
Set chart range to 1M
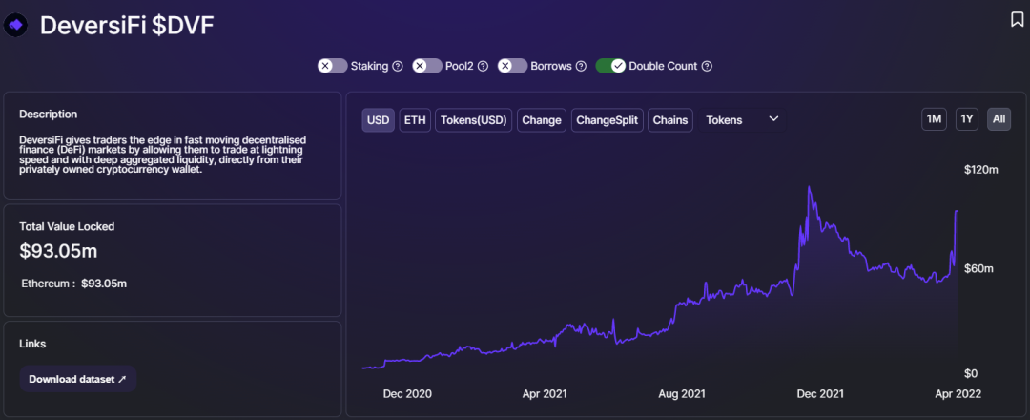(934, 119)
